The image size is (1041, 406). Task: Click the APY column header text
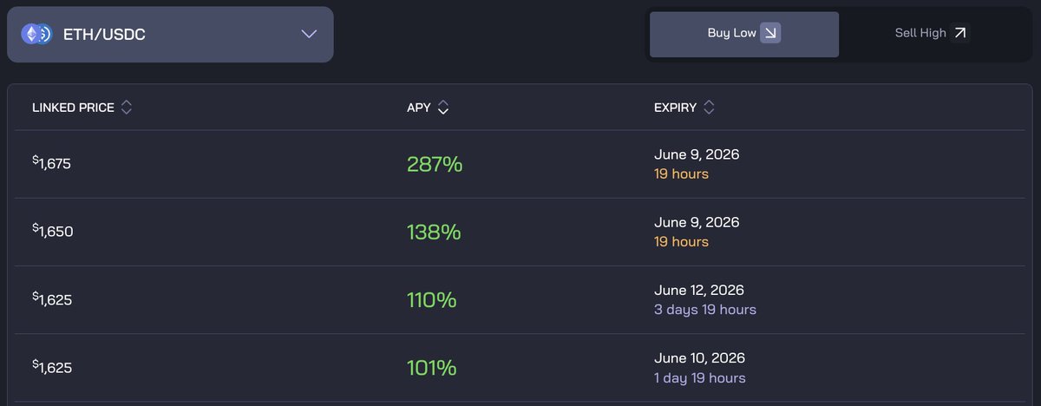click(x=419, y=108)
